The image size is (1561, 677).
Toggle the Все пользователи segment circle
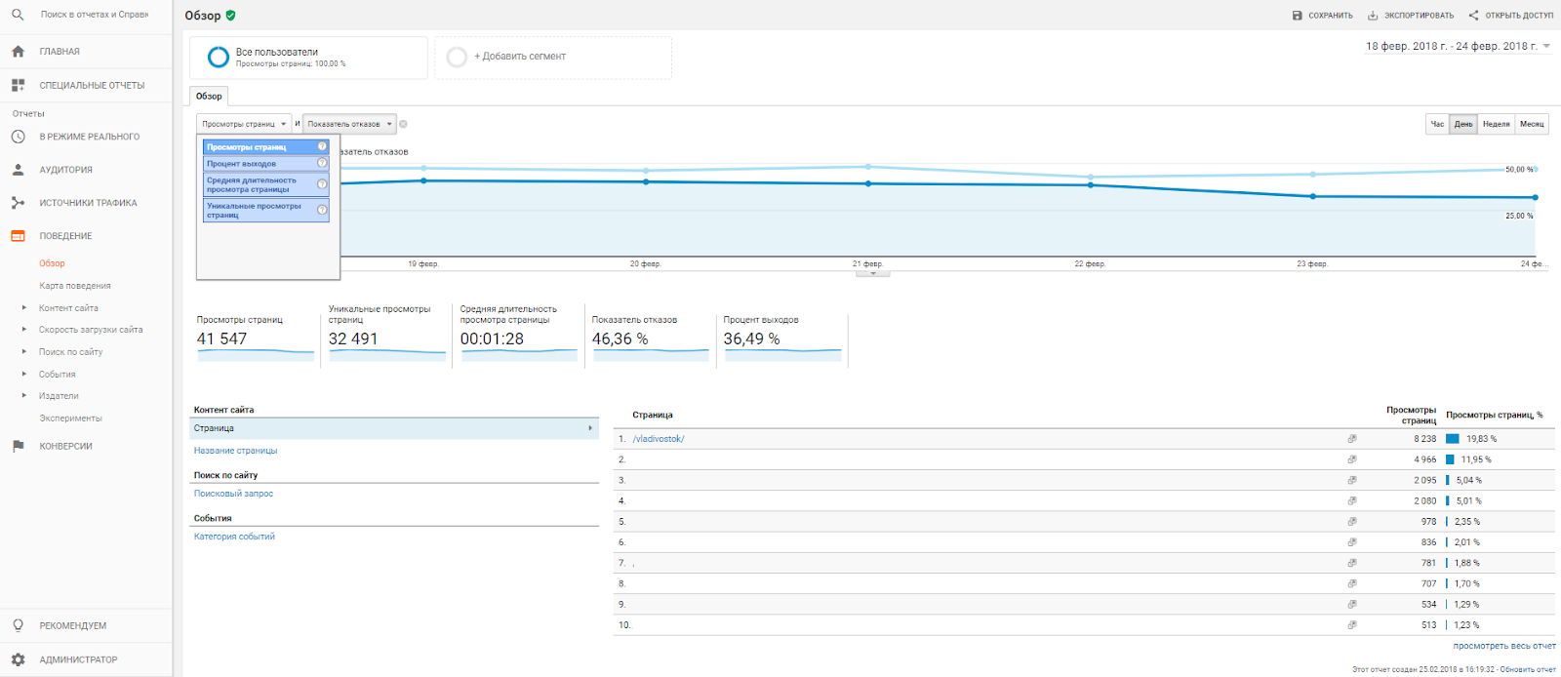(x=219, y=58)
